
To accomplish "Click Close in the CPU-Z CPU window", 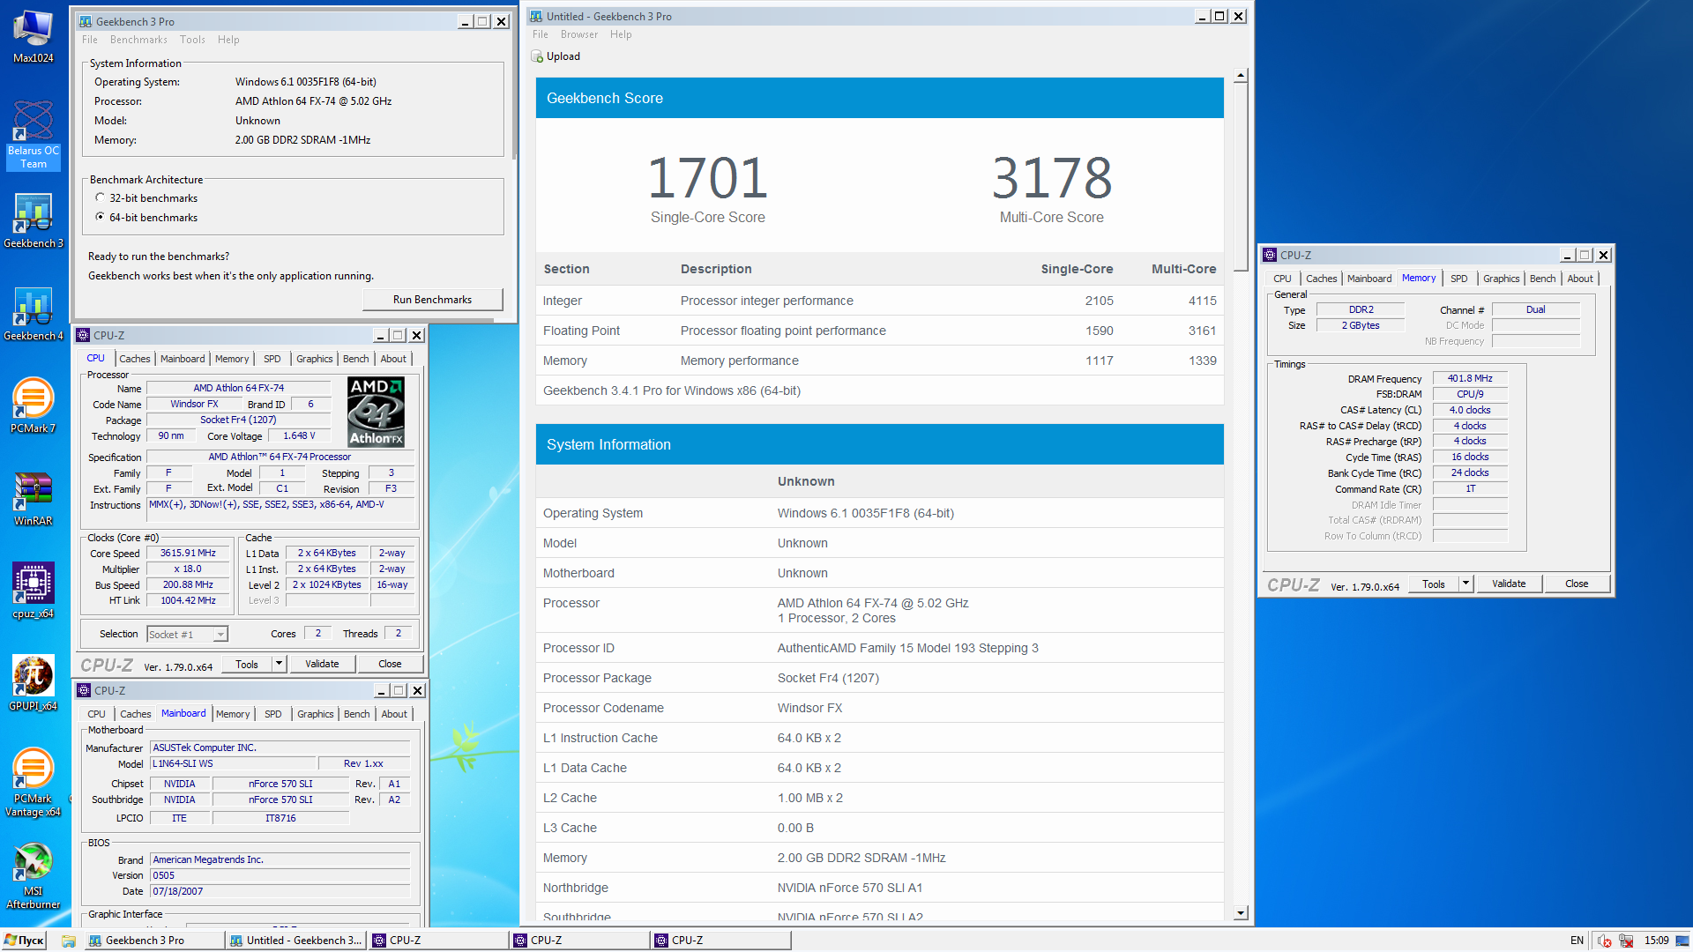I will 390,664.
